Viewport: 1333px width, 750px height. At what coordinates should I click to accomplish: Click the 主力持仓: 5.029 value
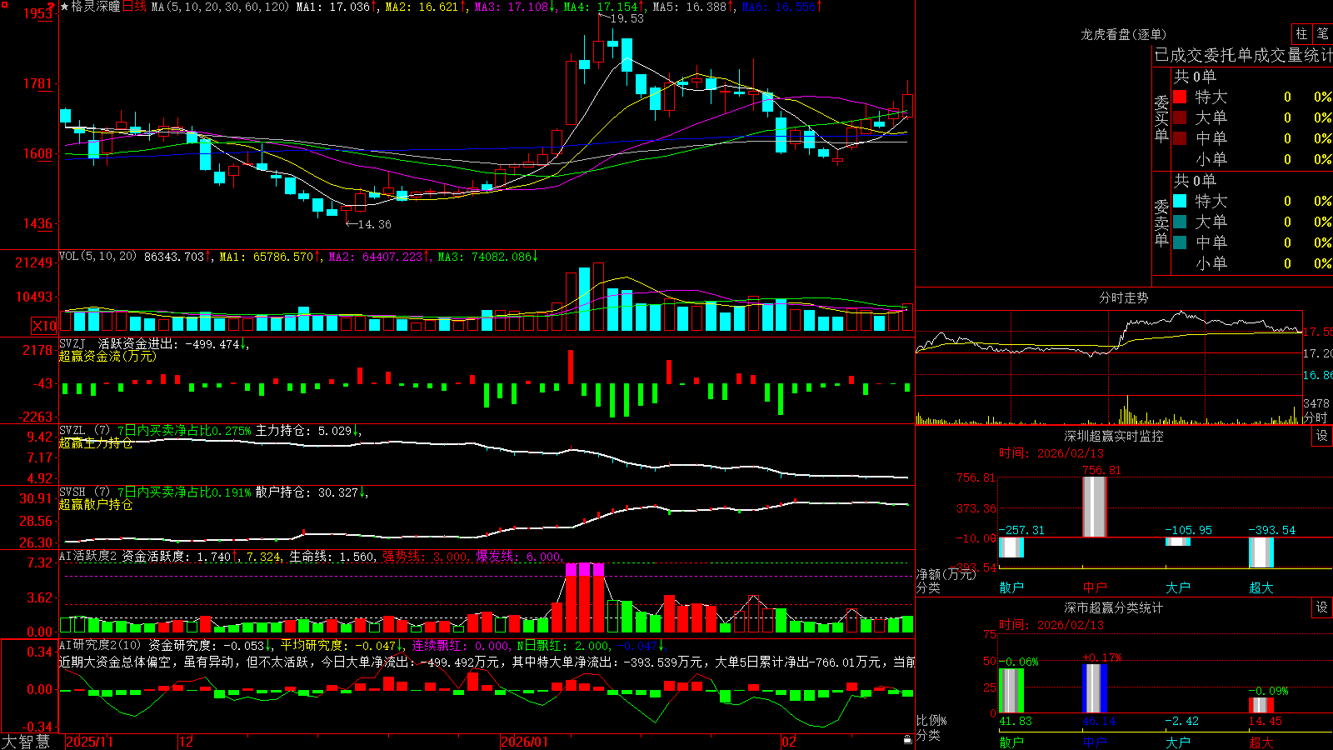pos(305,431)
